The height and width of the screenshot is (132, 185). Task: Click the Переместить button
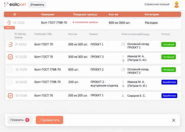(49, 120)
